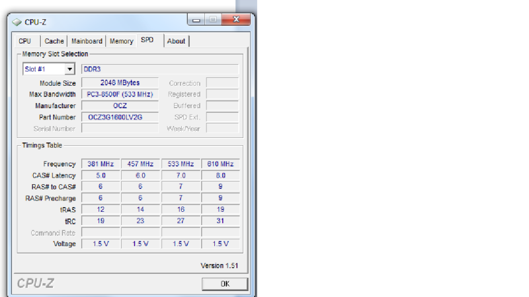Viewport: 529px width, 297px height.
Task: Open the About tab
Action: (x=176, y=41)
